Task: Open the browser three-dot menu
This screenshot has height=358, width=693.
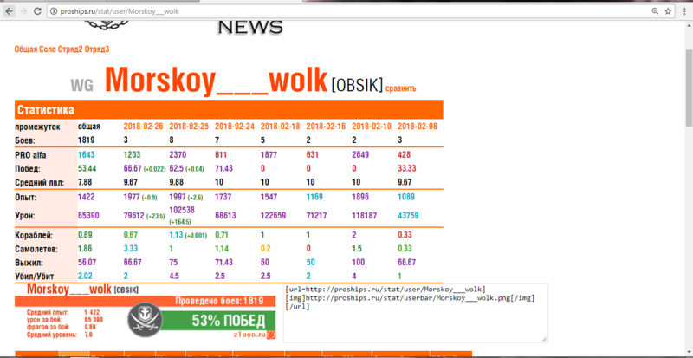Action: (684, 12)
